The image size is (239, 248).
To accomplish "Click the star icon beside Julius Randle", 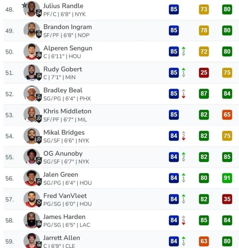I will click(x=25, y=5).
